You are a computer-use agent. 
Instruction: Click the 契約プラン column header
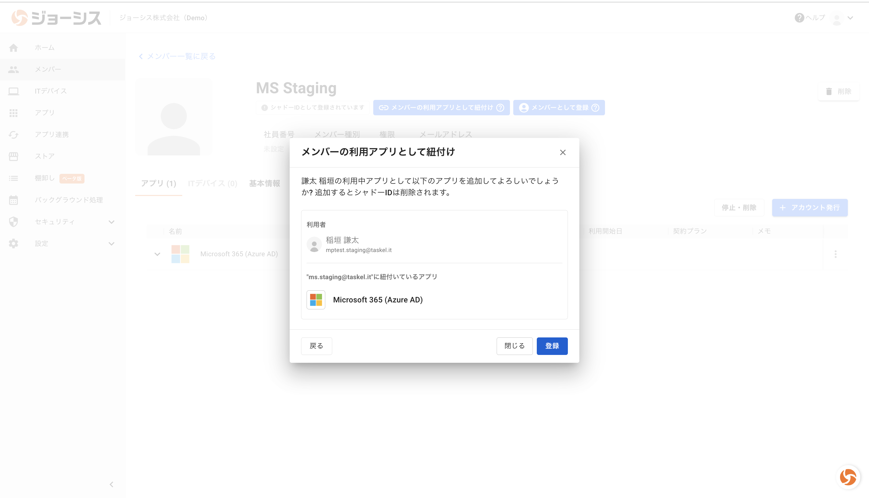[x=689, y=231]
